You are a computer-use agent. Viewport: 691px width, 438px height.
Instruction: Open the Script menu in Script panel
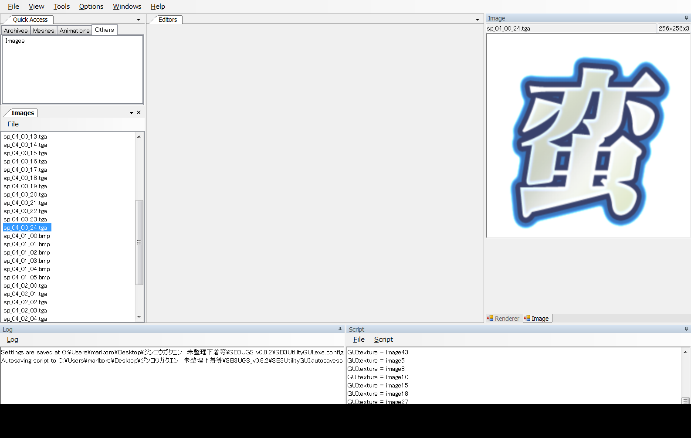(x=383, y=340)
